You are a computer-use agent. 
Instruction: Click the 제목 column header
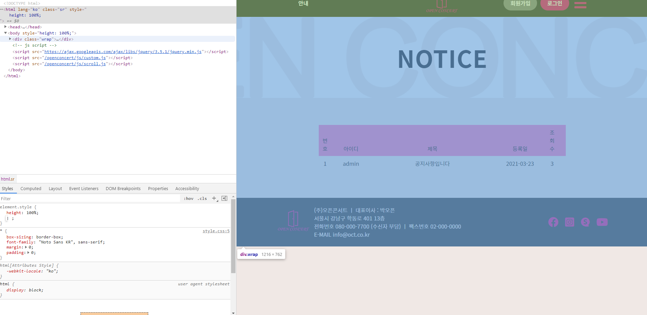click(432, 149)
